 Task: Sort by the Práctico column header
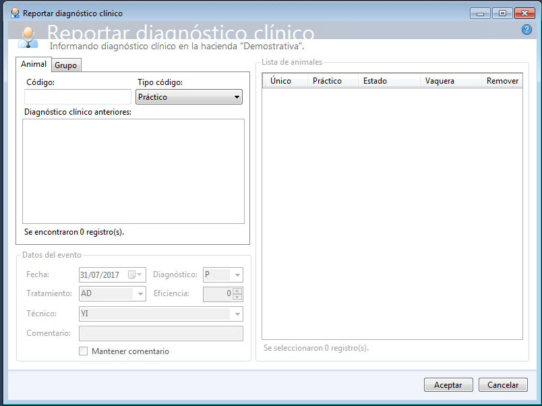pyautogui.click(x=333, y=80)
